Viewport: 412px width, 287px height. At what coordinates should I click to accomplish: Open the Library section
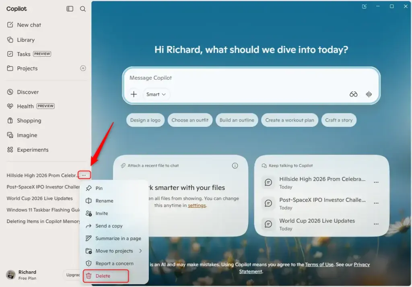(x=21, y=40)
